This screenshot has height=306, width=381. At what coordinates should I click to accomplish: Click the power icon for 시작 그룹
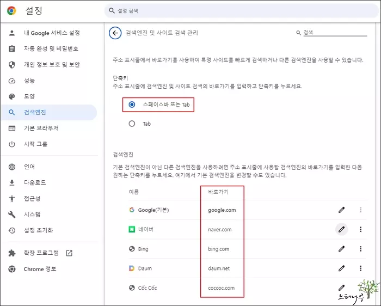coord(11,144)
